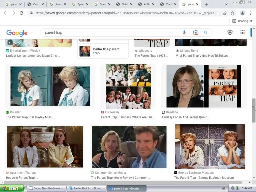The height and width of the screenshot is (192, 256).
Task: Click the vertical page scrollbar thumb
Action: click(254, 110)
